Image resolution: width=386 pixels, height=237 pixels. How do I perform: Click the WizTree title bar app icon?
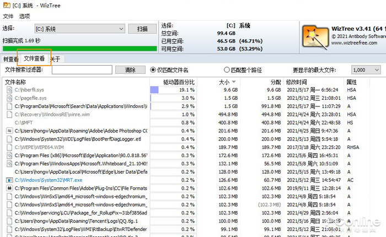(6, 5)
